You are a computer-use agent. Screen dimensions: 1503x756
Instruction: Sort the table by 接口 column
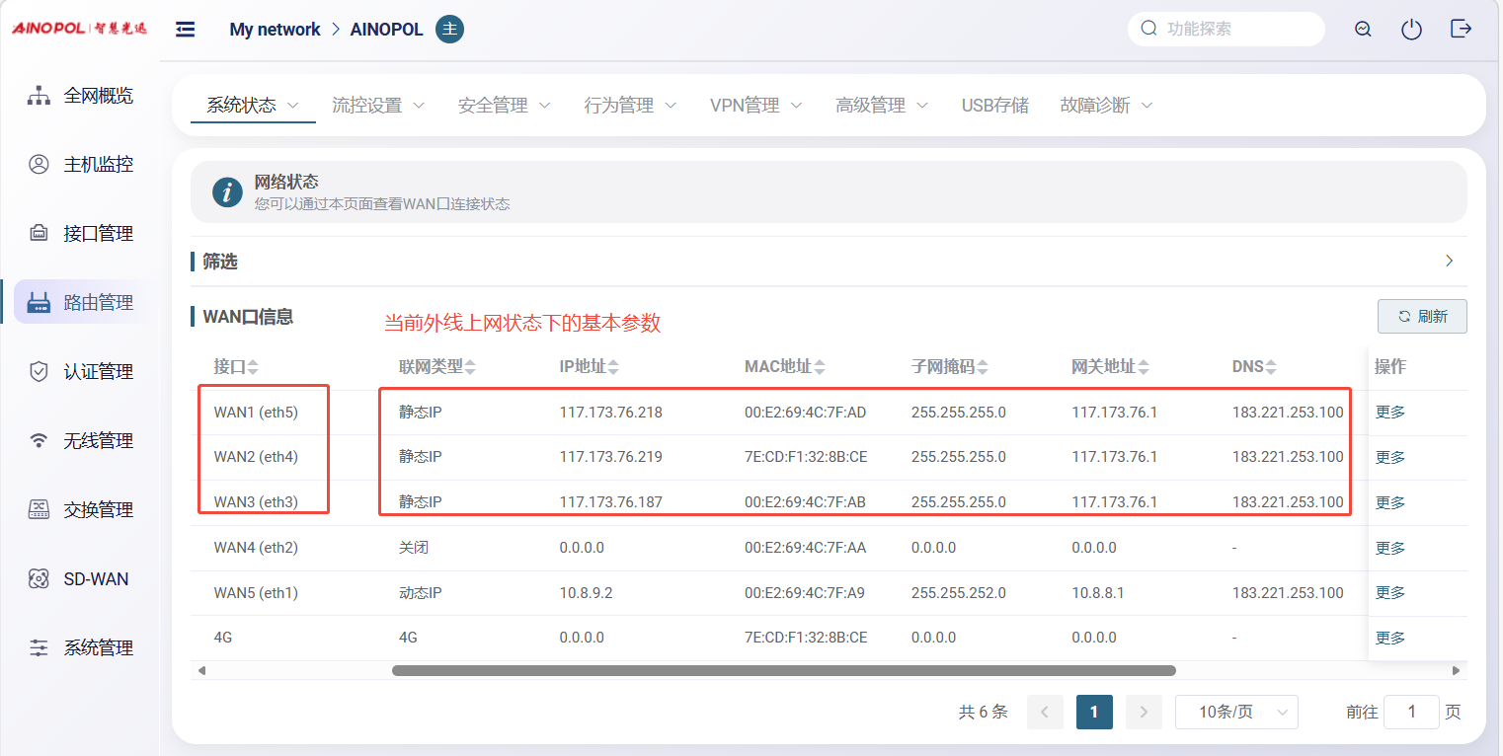(253, 367)
